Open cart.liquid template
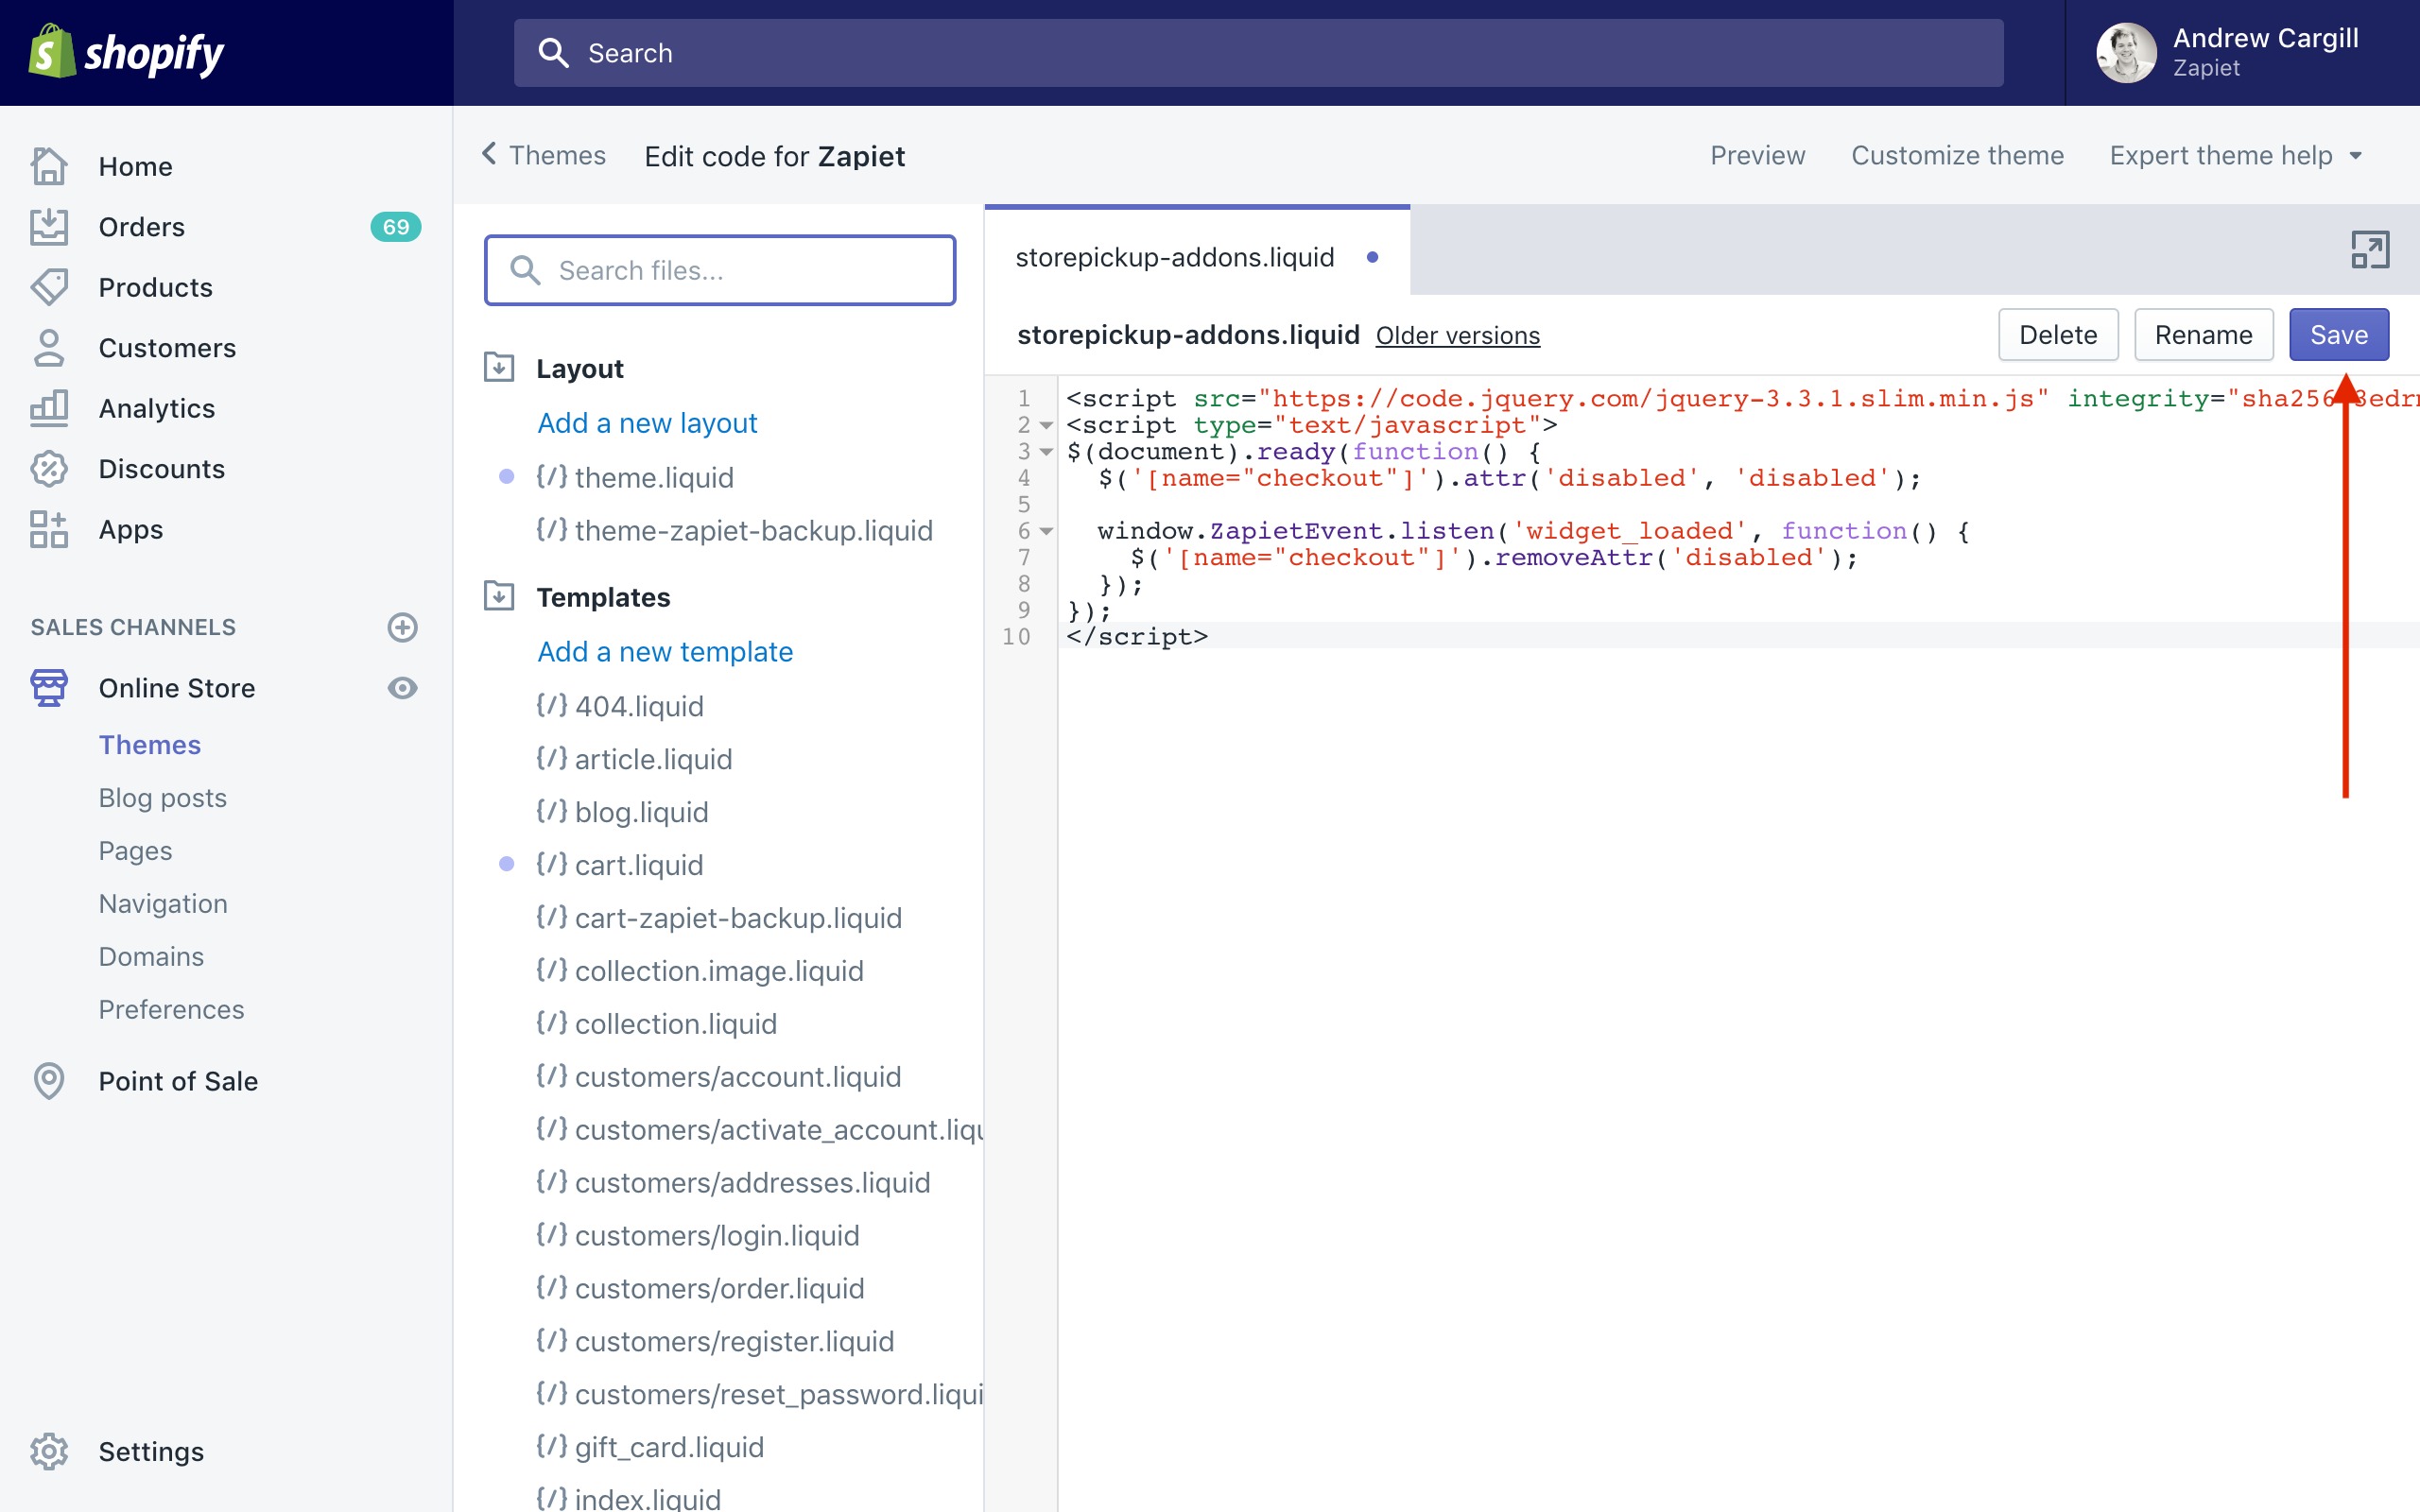The height and width of the screenshot is (1512, 2420). pyautogui.click(x=620, y=865)
